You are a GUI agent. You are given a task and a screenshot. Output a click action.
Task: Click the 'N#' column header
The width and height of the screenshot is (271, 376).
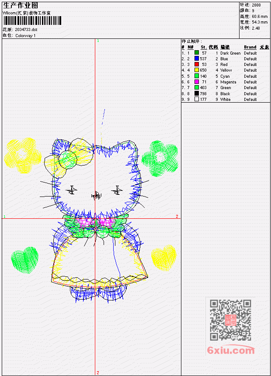click(190, 47)
